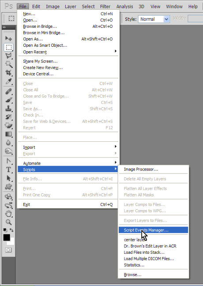This screenshot has height=286, width=203.
Task: Select the Gradient tool
Action: [x=8, y=134]
